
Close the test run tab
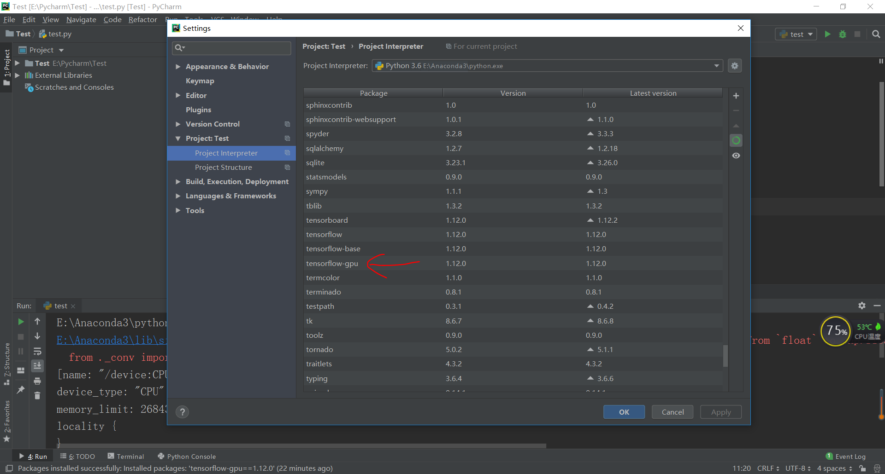(73, 306)
